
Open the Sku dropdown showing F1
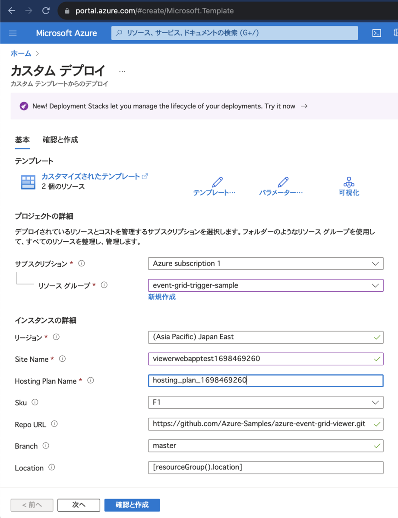pos(265,402)
